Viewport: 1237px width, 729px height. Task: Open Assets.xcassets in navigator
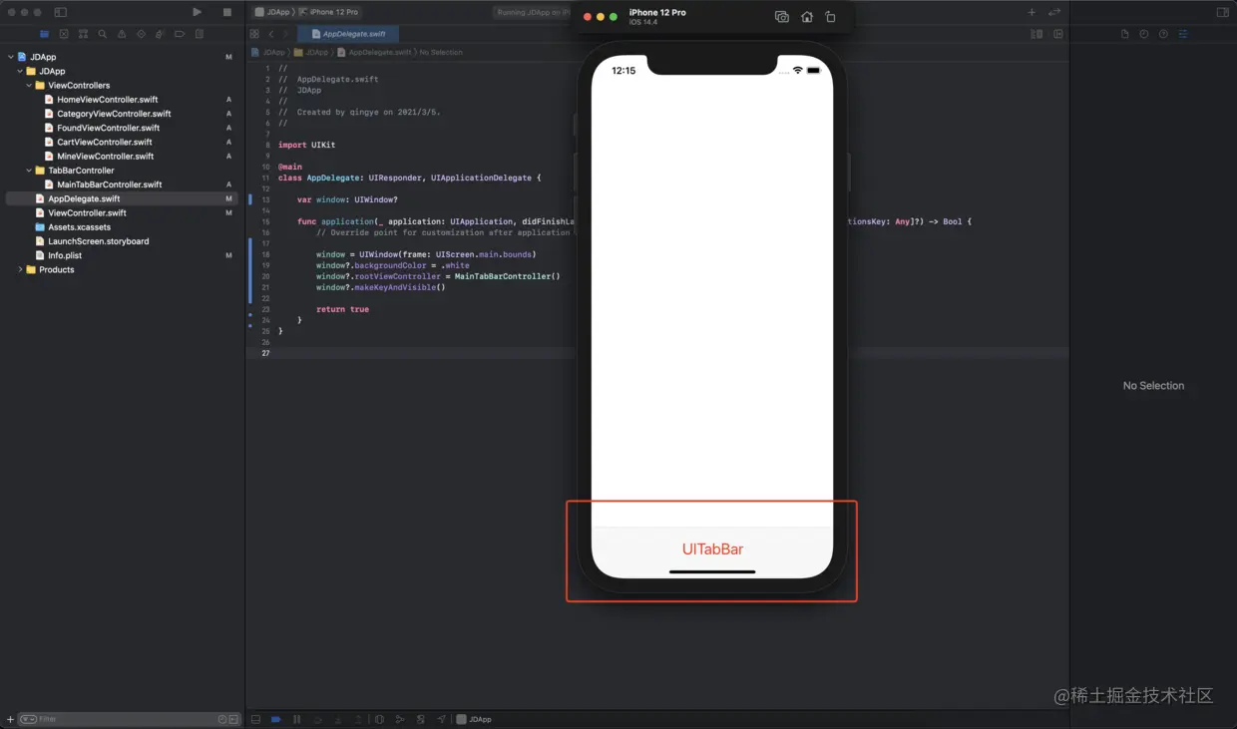pyautogui.click(x=79, y=227)
